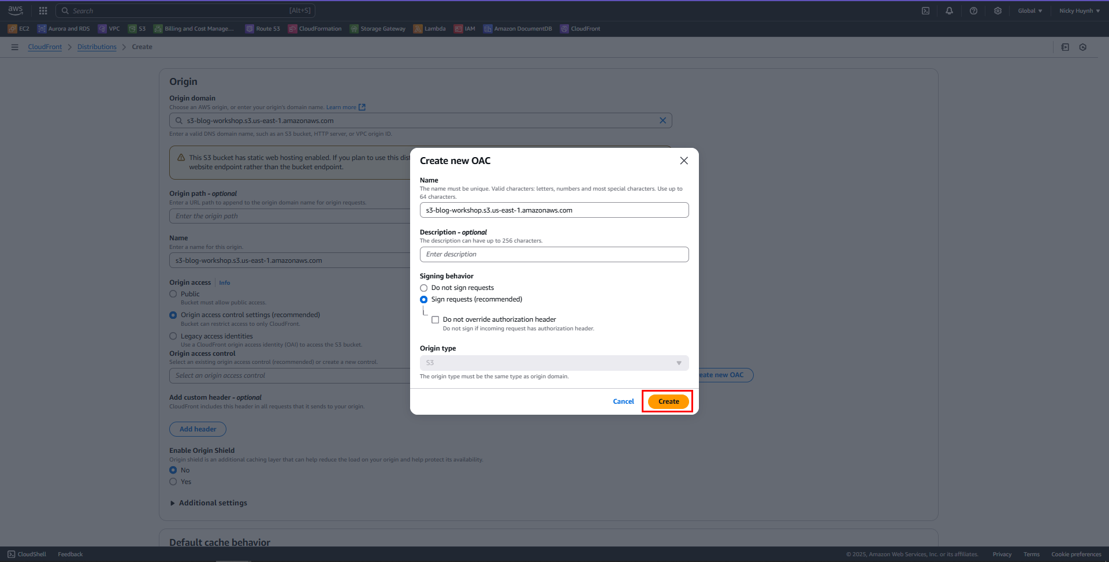
Task: Click the Create new OAC button
Action: tap(725, 375)
